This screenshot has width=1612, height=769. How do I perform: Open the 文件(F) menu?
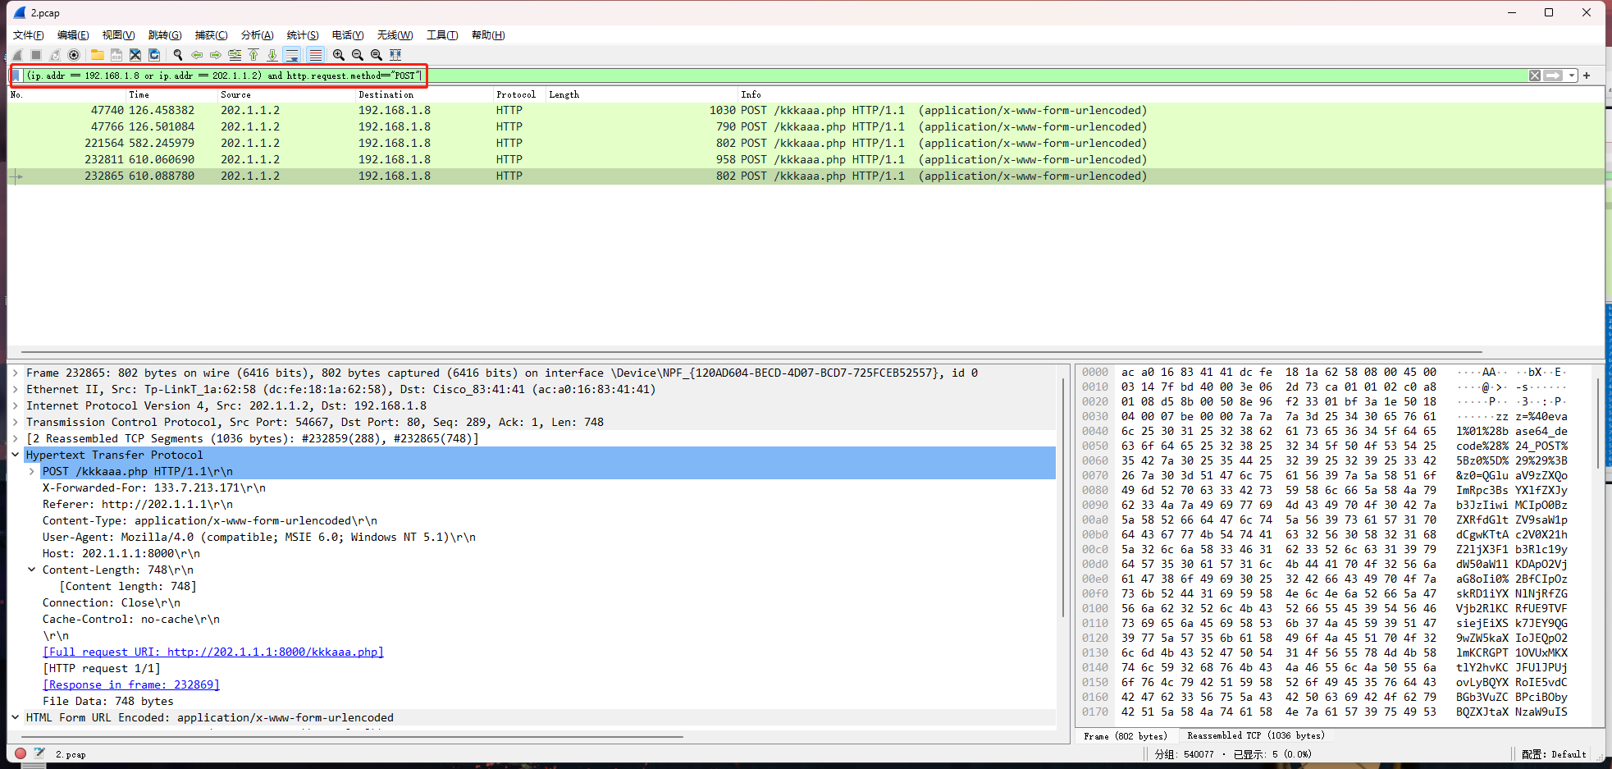[x=29, y=34]
